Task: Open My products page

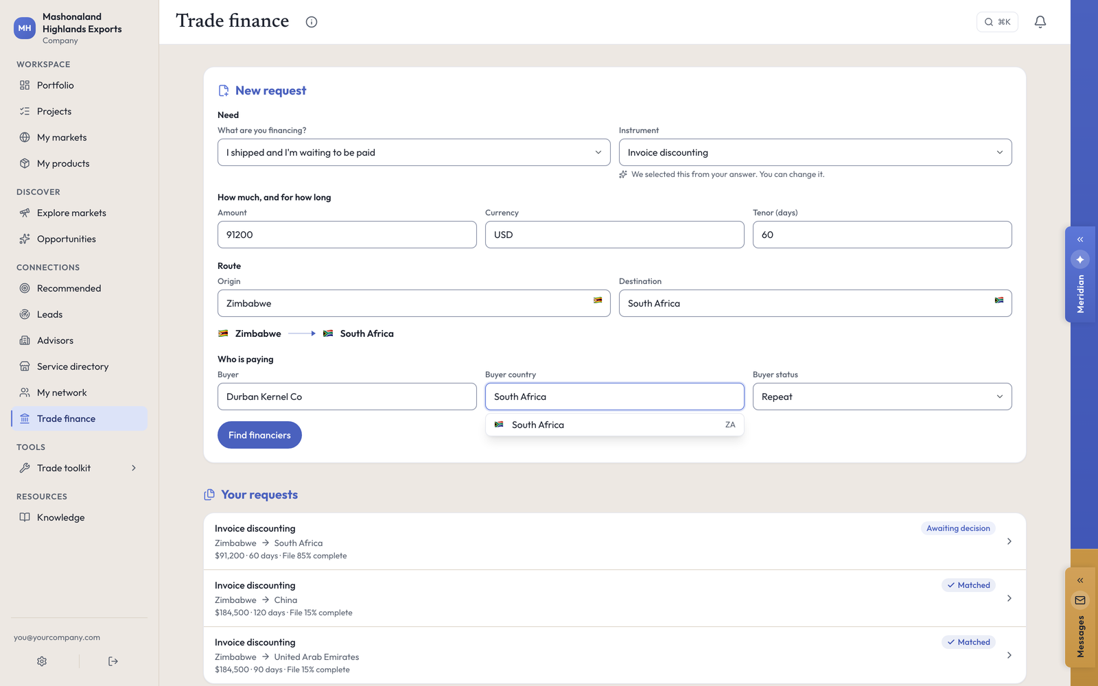Action: pyautogui.click(x=80, y=163)
